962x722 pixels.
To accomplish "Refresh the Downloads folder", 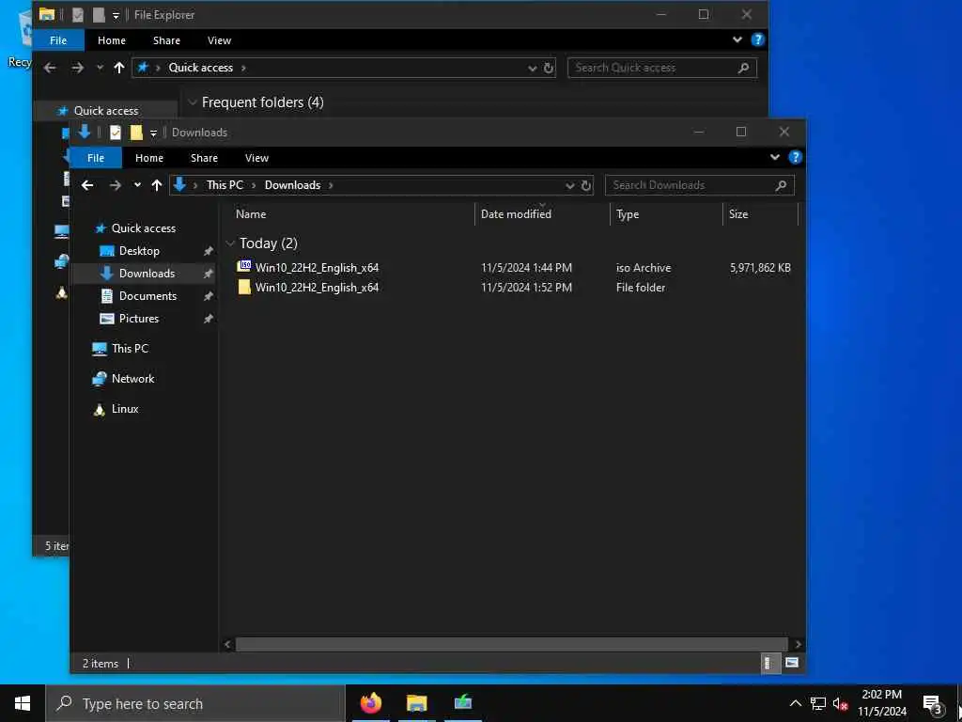I will pos(586,185).
